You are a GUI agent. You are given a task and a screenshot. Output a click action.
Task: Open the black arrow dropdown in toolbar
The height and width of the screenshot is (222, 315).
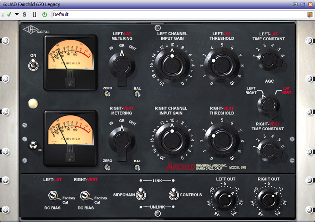[17, 14]
